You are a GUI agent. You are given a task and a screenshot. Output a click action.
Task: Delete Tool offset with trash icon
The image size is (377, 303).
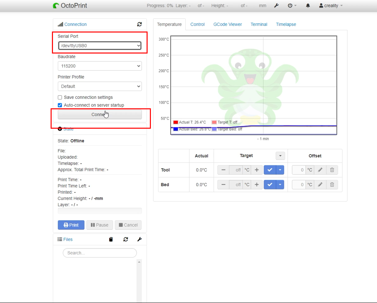click(x=332, y=170)
